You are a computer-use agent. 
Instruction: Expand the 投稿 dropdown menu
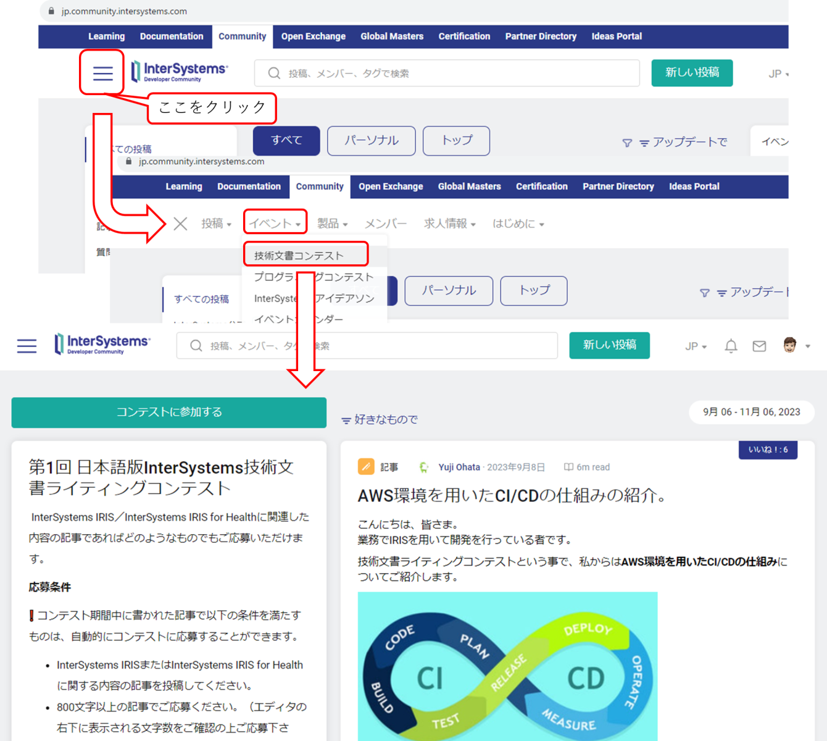tap(216, 224)
